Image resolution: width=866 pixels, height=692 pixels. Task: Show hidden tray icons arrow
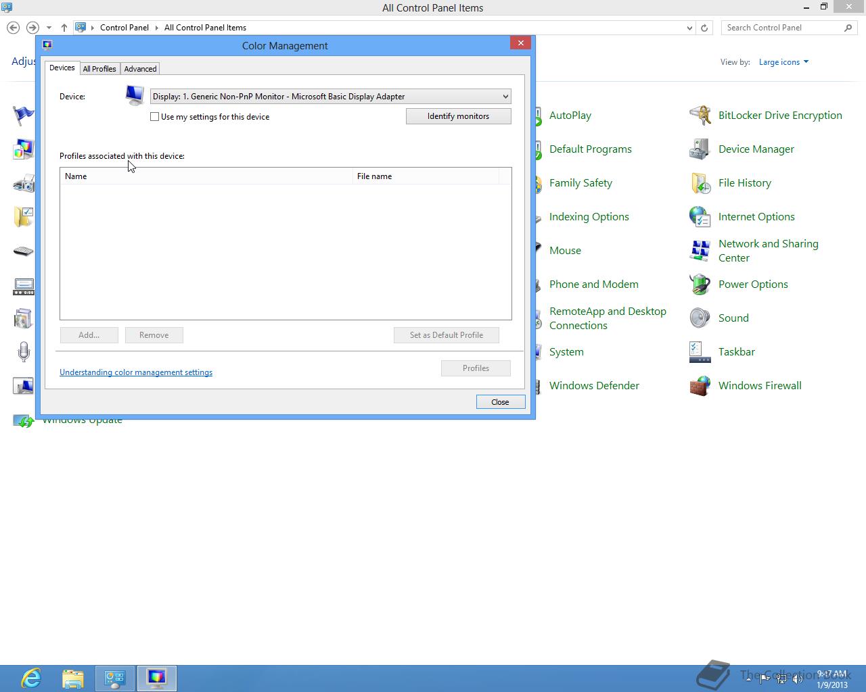tap(750, 678)
